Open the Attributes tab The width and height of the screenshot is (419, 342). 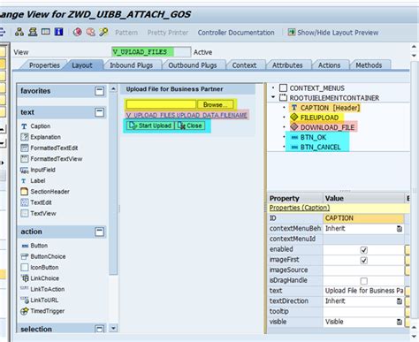tap(287, 65)
